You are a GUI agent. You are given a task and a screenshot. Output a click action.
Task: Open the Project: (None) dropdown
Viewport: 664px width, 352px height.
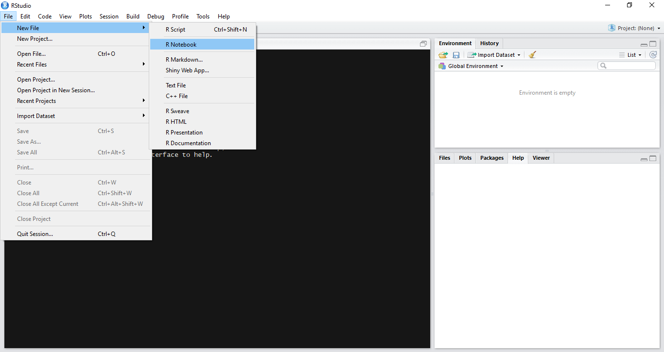click(634, 28)
